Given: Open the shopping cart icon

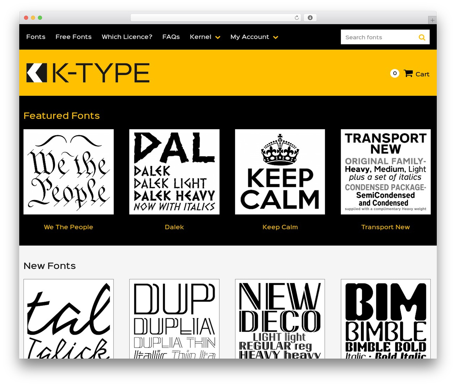Looking at the screenshot, I should click(408, 73).
